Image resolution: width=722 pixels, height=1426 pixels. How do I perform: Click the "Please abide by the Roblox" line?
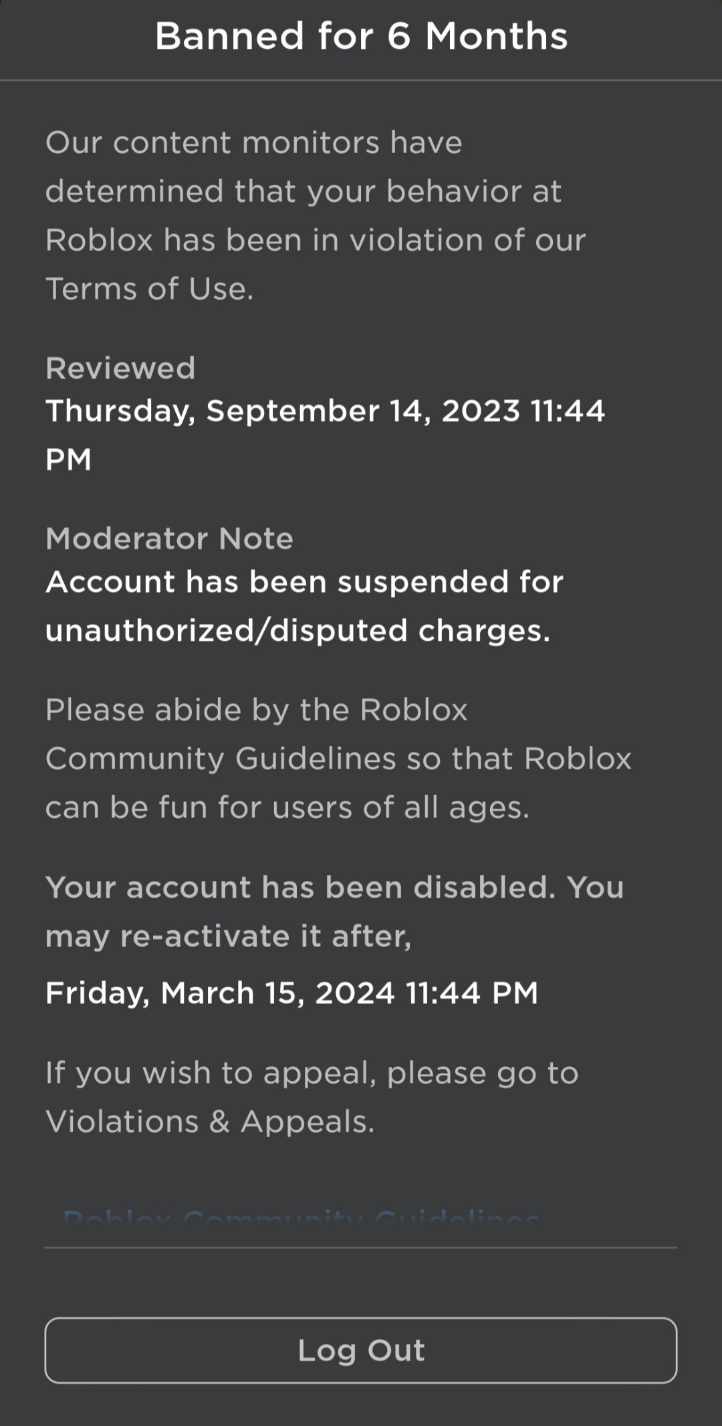pyautogui.click(x=256, y=710)
